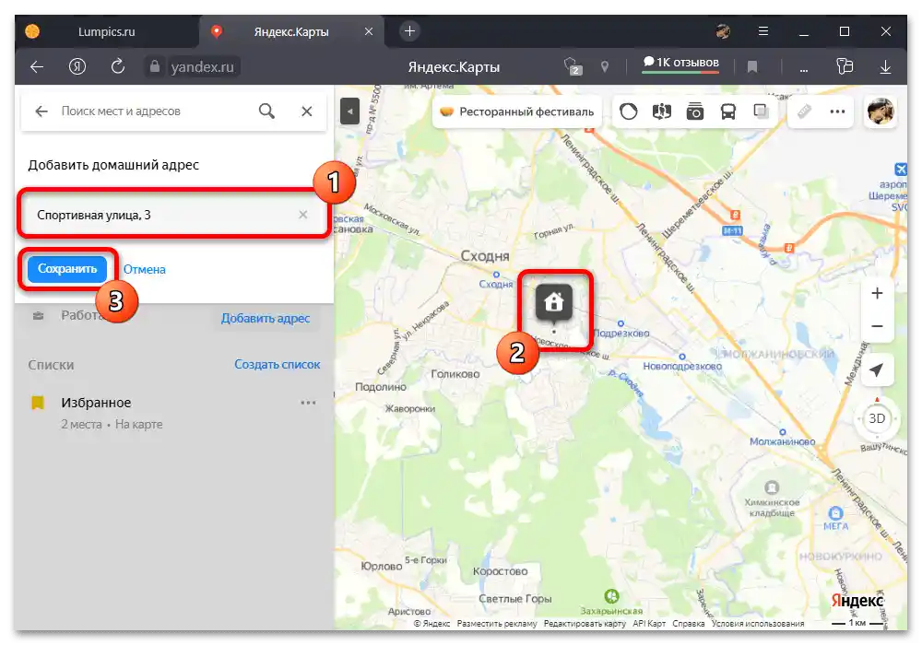Screen dimensions: 922x645
Task: Click the yellow bookmark icon of Избранное
Action: pos(38,403)
